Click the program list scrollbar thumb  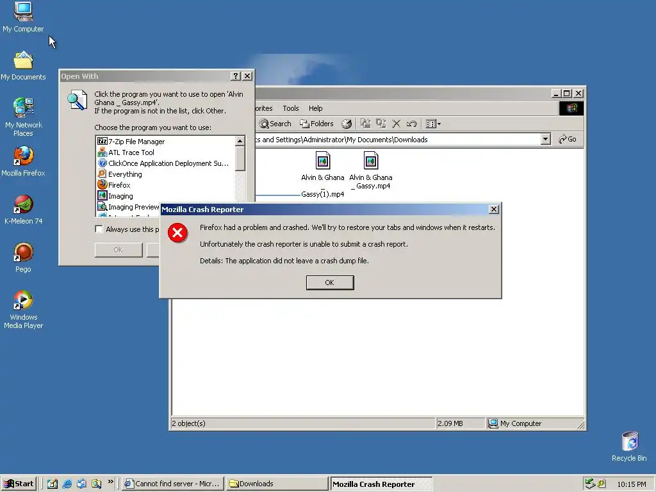coord(240,159)
